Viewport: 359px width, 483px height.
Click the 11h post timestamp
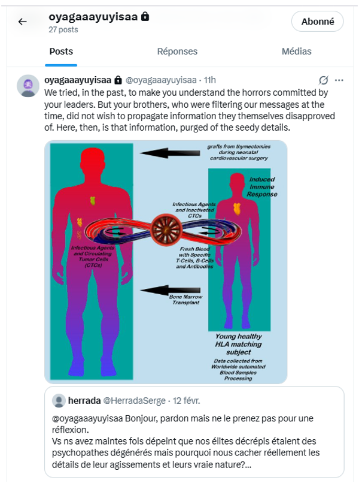click(210, 80)
